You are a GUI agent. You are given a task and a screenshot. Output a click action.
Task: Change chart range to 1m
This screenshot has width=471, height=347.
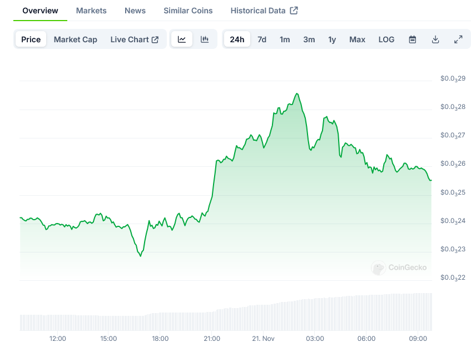click(x=285, y=39)
